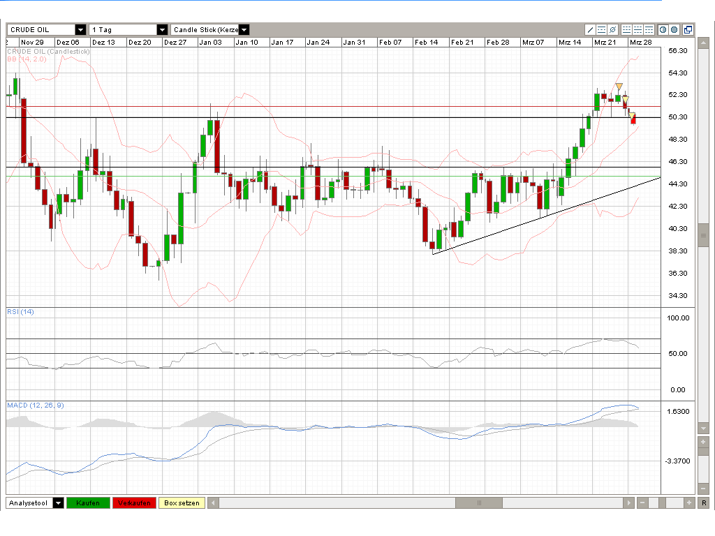
Task: Click the green Kaufen button
Action: (x=88, y=502)
